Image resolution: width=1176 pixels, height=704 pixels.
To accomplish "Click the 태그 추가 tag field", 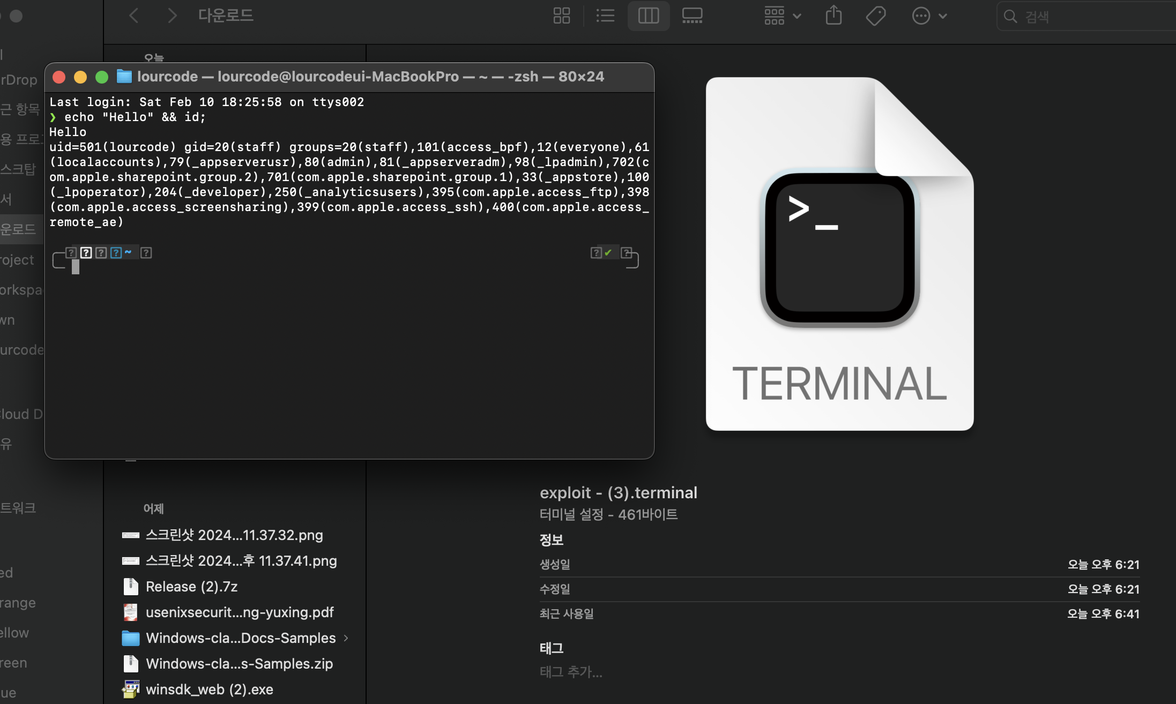I will click(x=571, y=672).
